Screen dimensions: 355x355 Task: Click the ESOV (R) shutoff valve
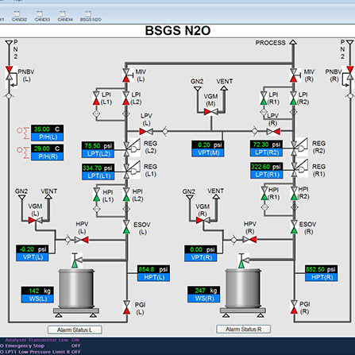(294, 227)
